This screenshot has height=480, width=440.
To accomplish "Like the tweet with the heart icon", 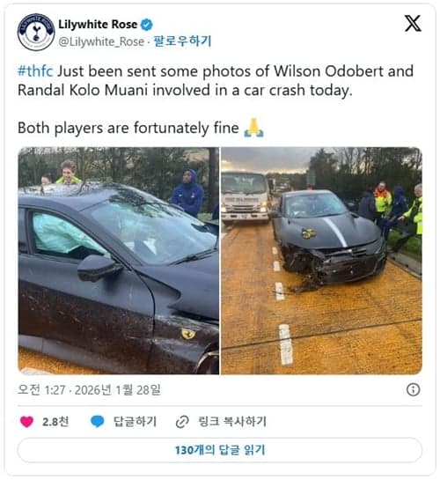I will pyautogui.click(x=26, y=422).
